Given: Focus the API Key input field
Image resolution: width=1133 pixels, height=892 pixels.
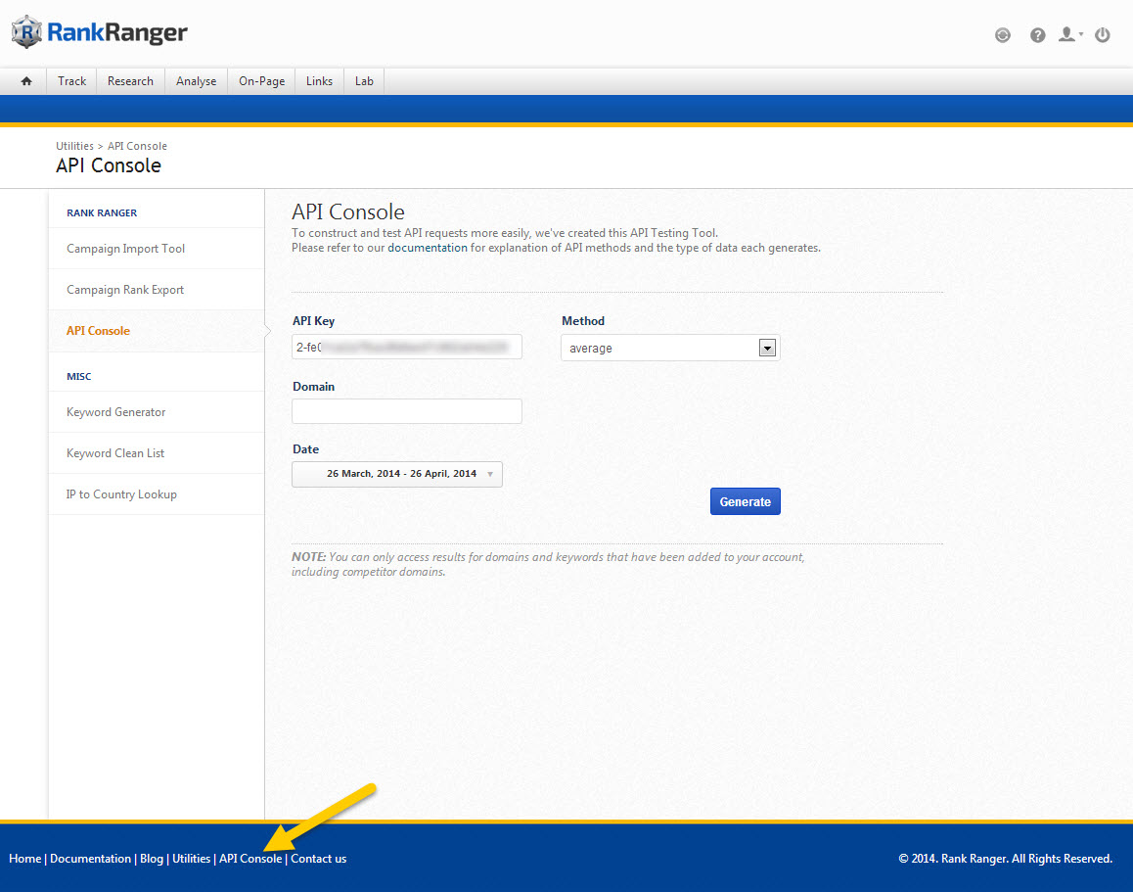Looking at the screenshot, I should click(x=407, y=347).
